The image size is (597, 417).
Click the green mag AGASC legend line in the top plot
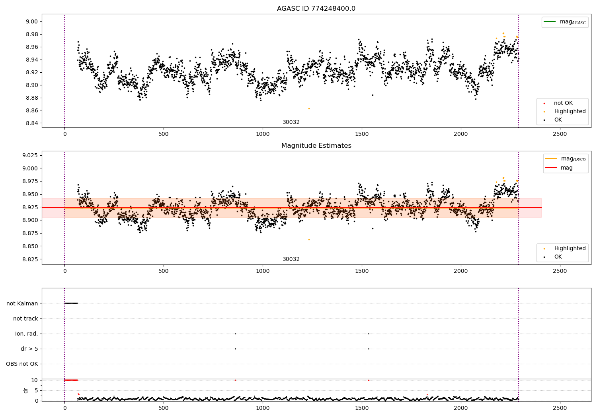click(550, 21)
